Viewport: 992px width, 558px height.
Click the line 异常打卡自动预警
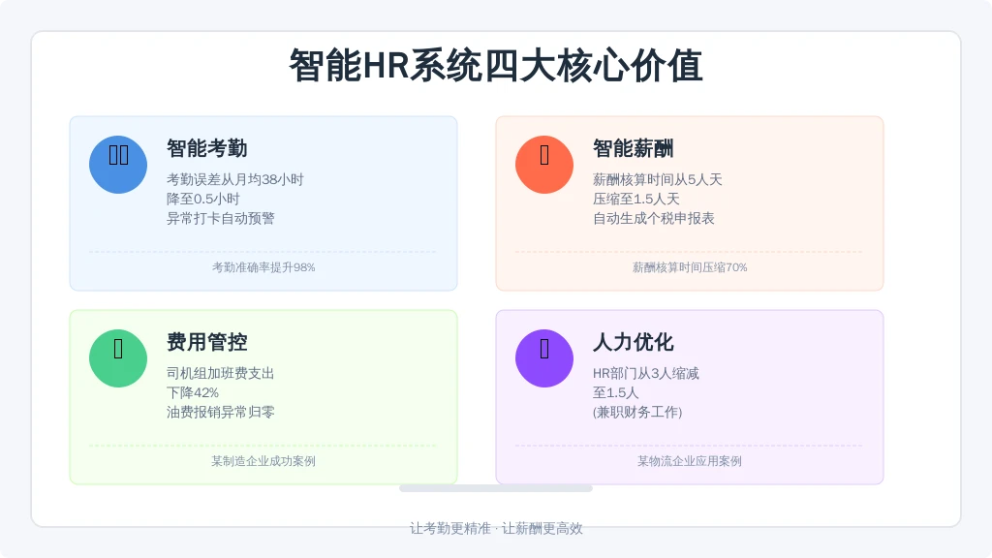[x=221, y=218]
